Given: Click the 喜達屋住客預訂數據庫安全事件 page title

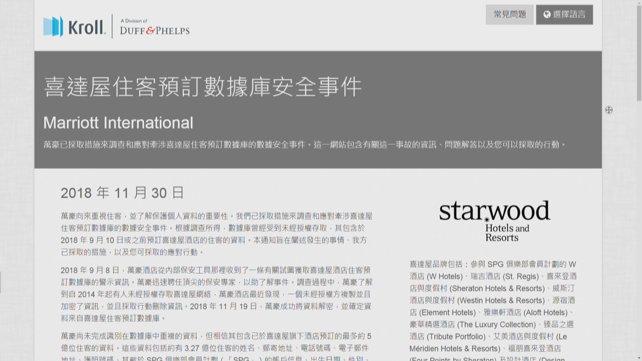Looking at the screenshot, I should click(x=203, y=87).
